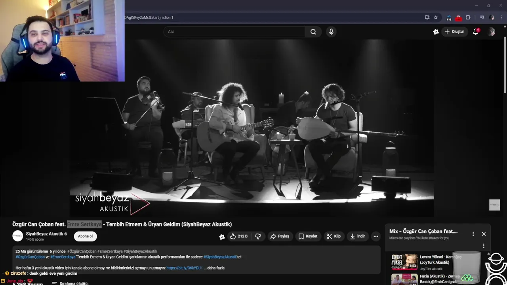The height and width of the screenshot is (285, 507).
Task: Open more actions ellipsis under video
Action: [x=376, y=236]
